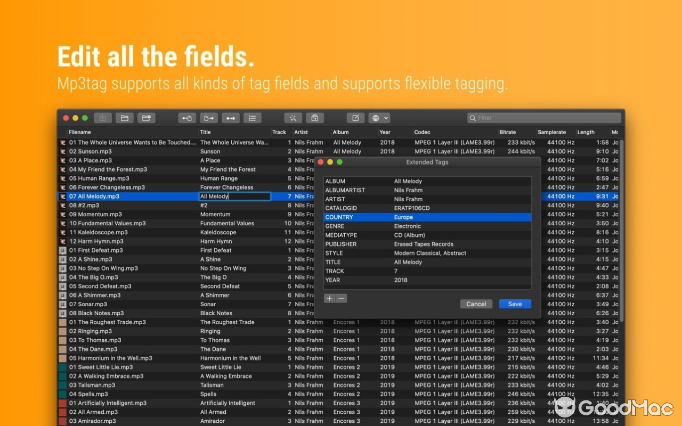Open a folder using the Change Directory icon
This screenshot has width=682, height=426.
pos(125,118)
